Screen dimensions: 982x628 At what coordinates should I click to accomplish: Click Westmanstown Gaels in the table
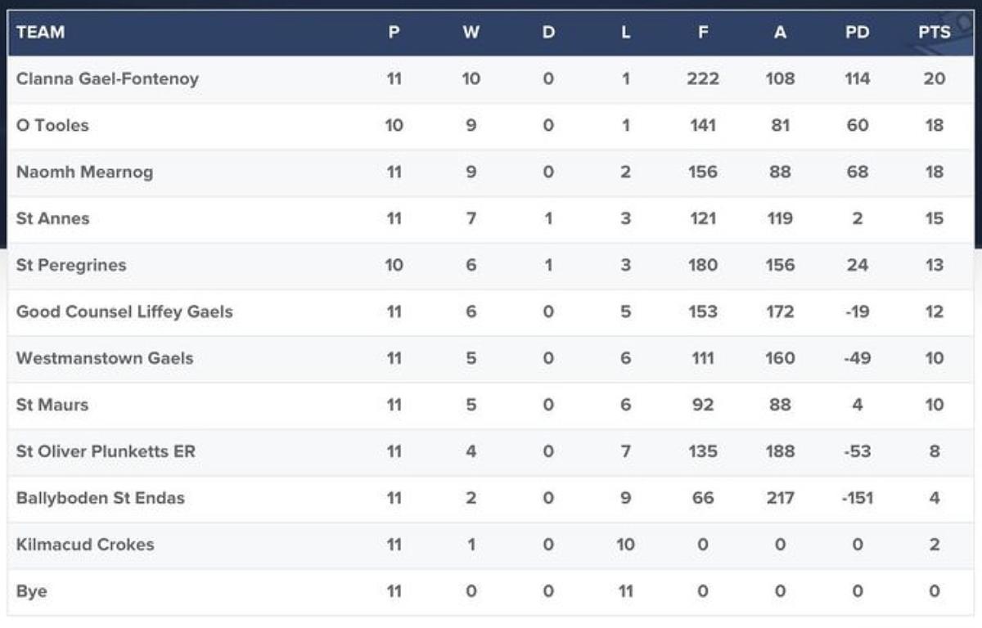tap(105, 359)
